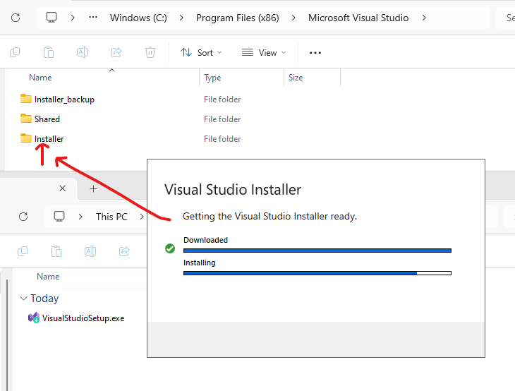
Task: Close the tab in the lower Explorer window
Action: 62,188
